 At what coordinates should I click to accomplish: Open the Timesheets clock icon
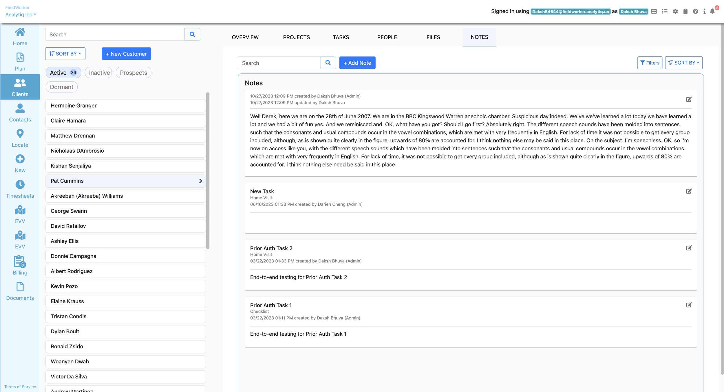pos(20,184)
